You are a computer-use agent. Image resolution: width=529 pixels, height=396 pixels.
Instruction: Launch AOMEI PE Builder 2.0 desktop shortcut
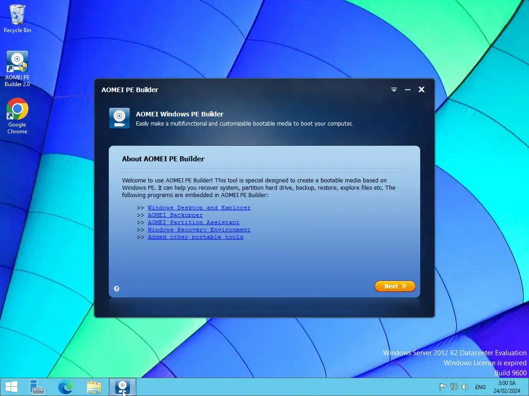click(17, 69)
